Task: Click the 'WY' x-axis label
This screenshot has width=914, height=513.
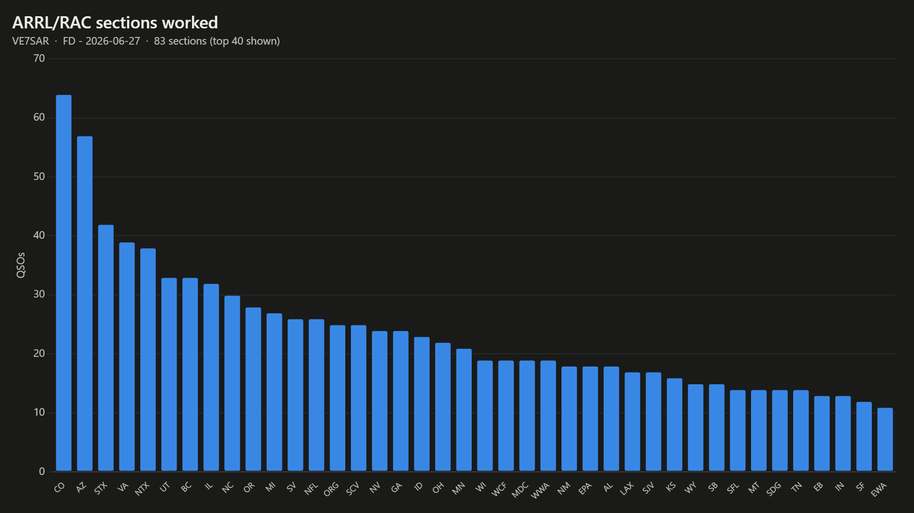Action: 691,488
